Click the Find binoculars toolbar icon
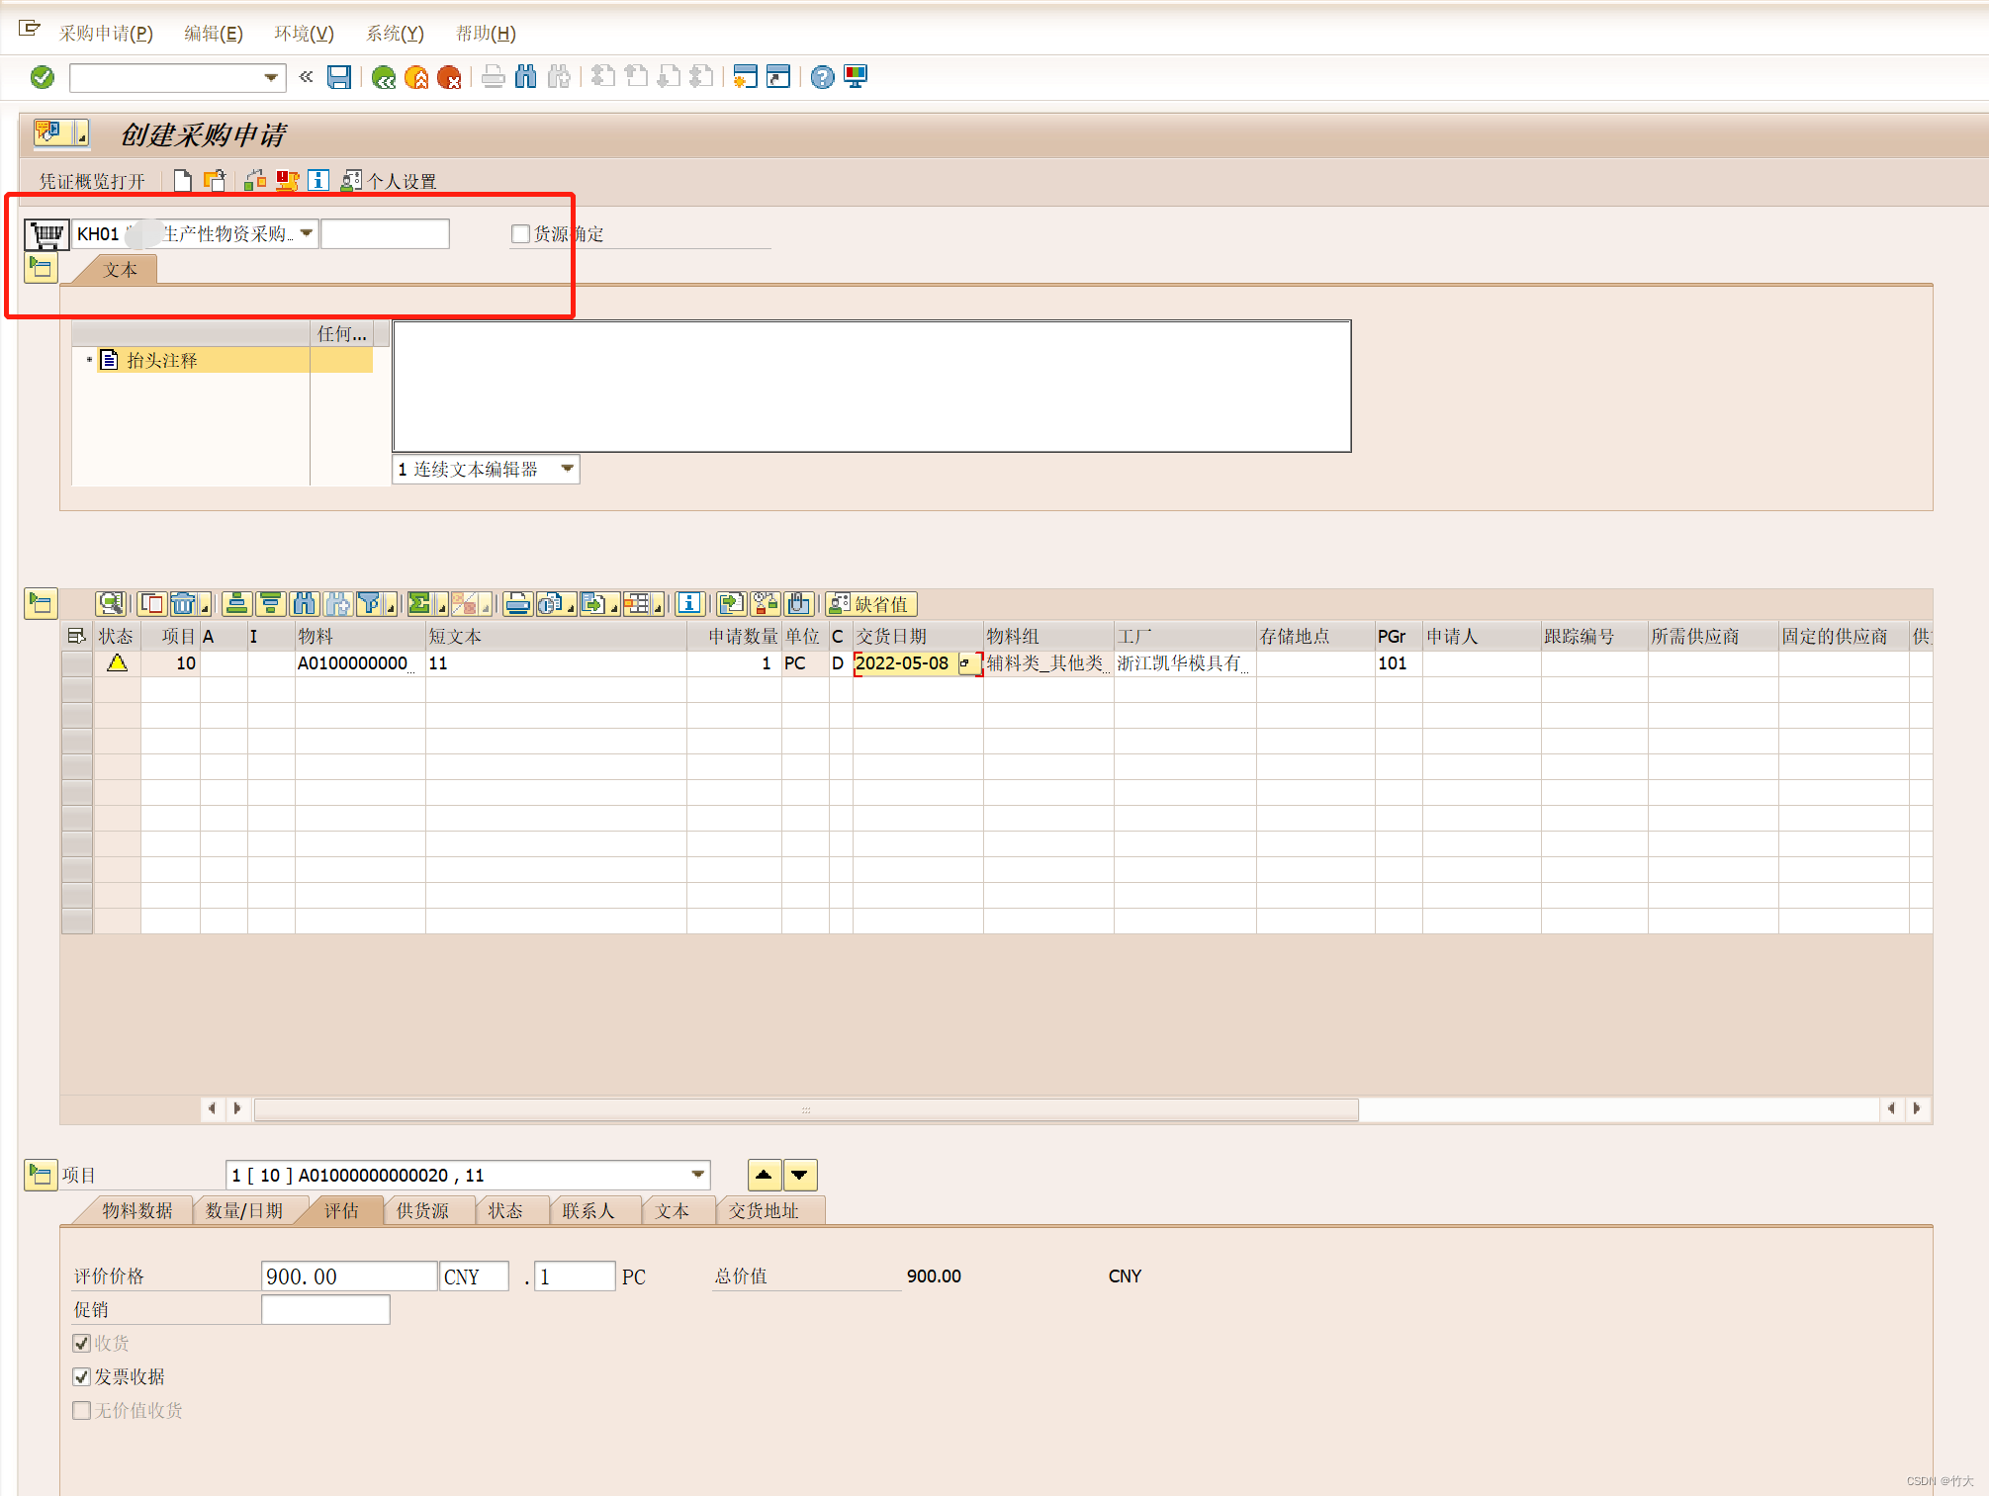This screenshot has width=1989, height=1496. coord(526,77)
